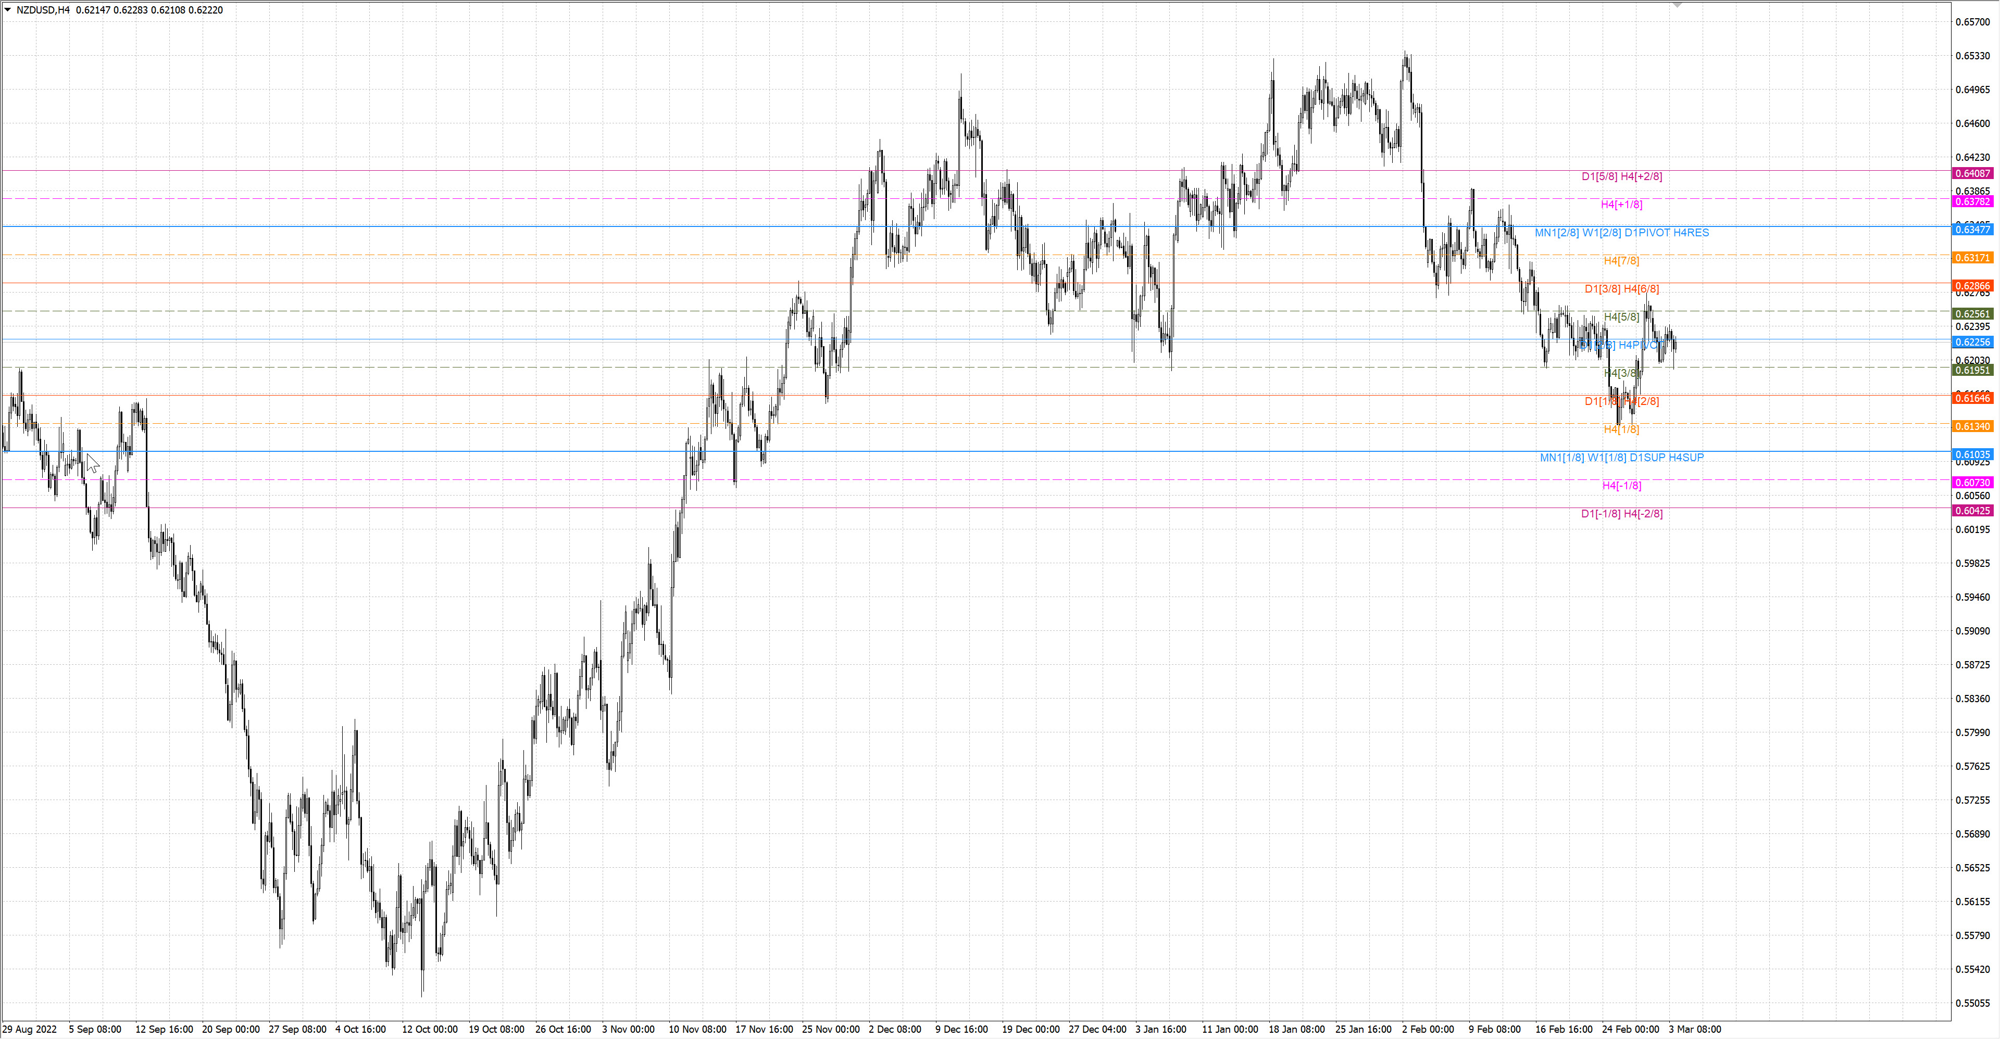The image size is (2000, 1039).
Task: Click the blue 0.61035 price tag
Action: point(1972,455)
